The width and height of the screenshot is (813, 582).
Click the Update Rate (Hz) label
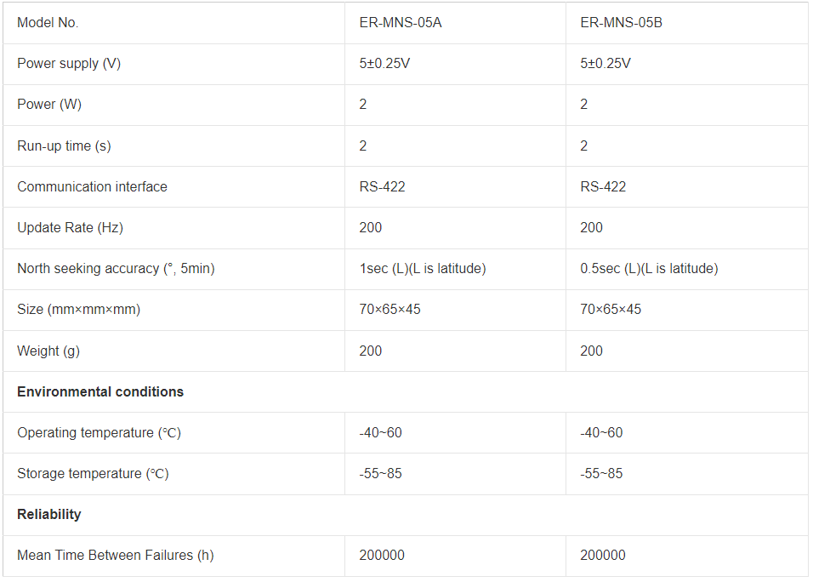64,227
